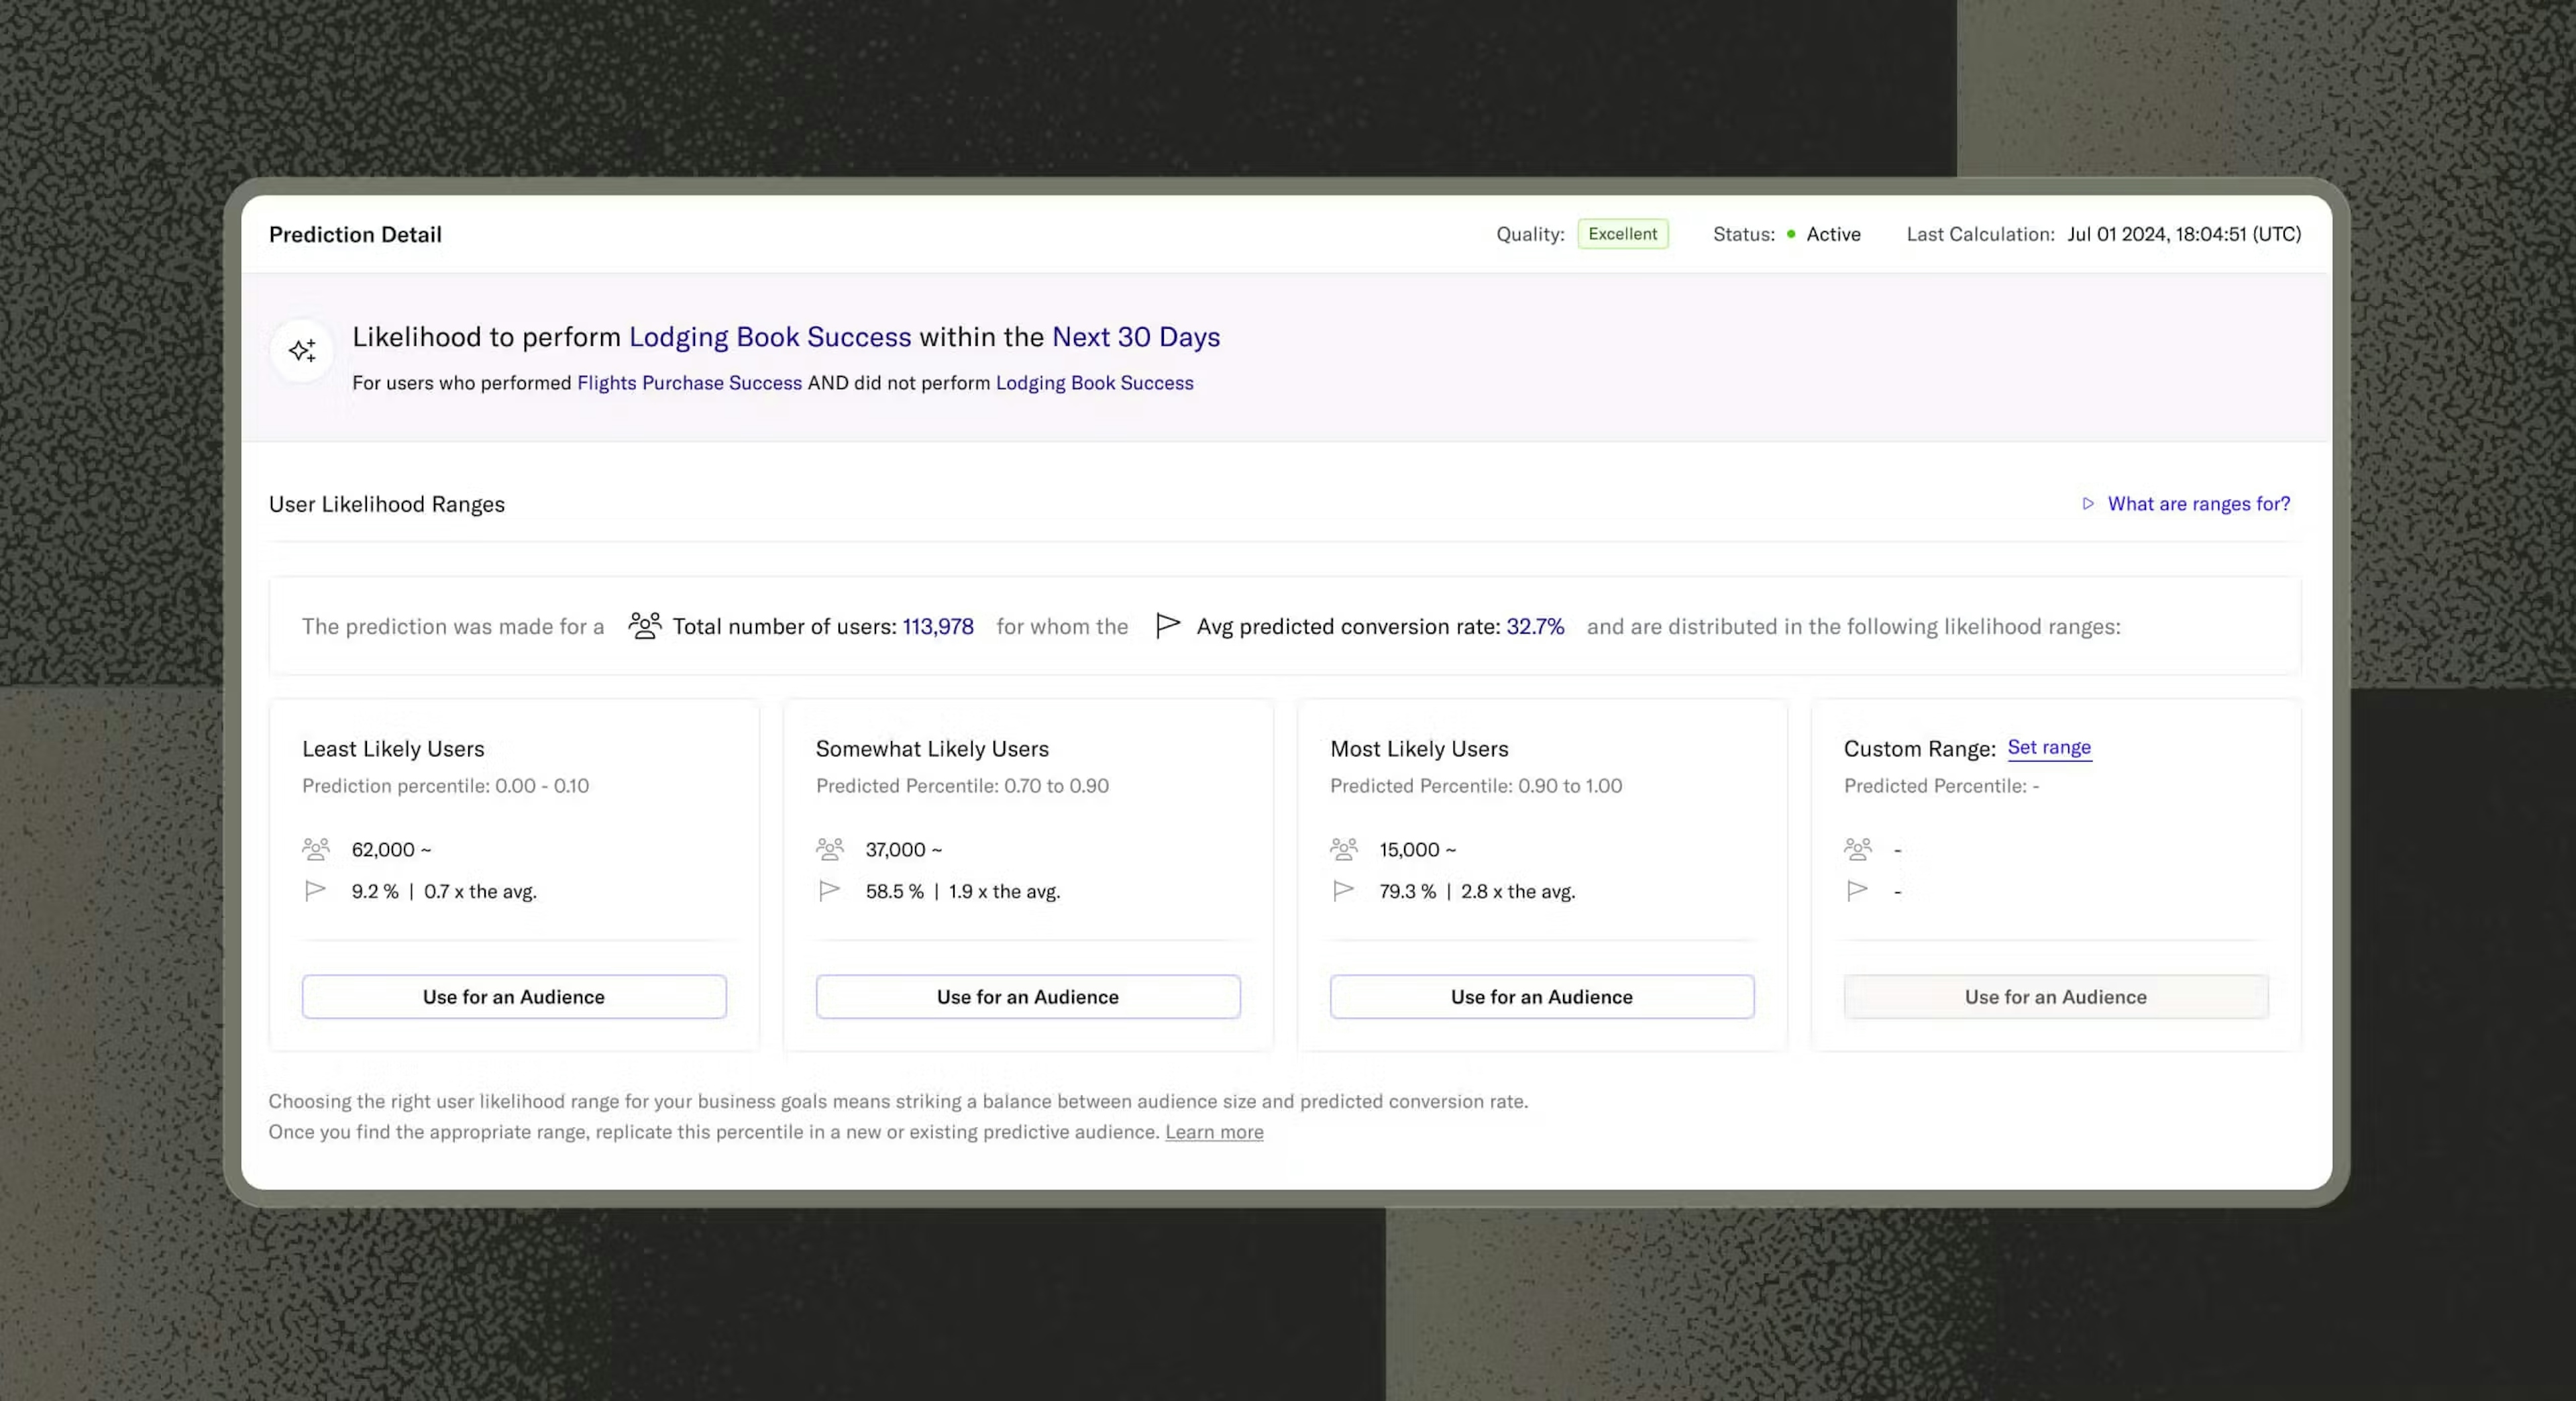Image resolution: width=2576 pixels, height=1401 pixels.
Task: Open the Lodging Book Success event link
Action: 770,337
